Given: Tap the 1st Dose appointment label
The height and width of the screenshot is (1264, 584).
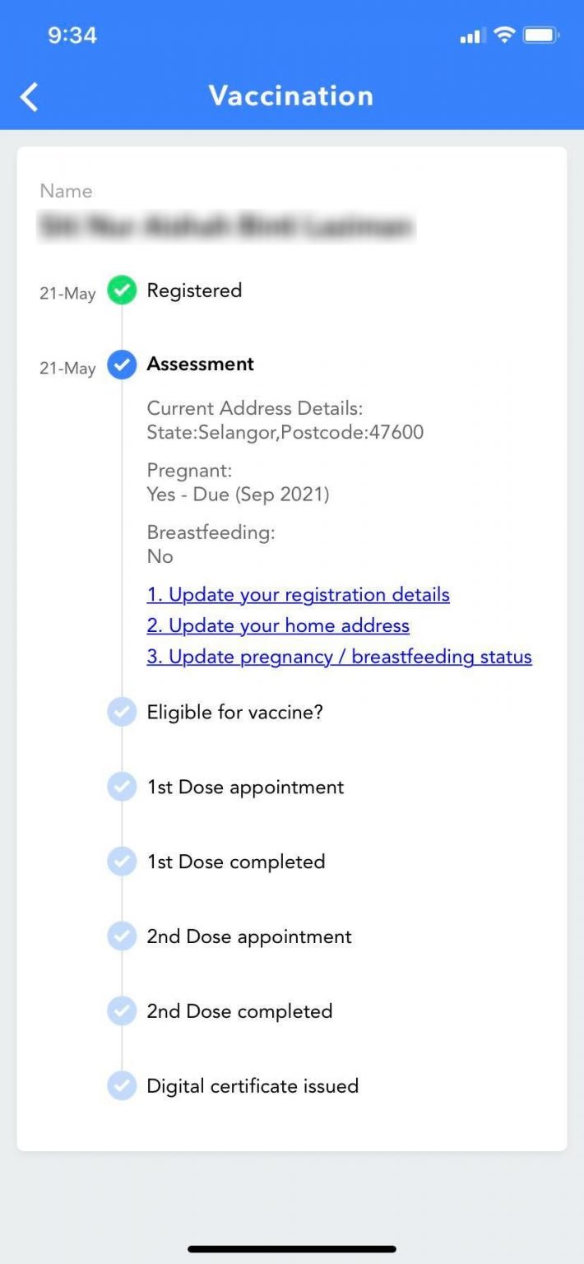Looking at the screenshot, I should click(x=245, y=788).
